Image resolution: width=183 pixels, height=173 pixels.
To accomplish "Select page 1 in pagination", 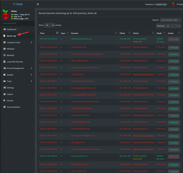I will click(168, 26).
